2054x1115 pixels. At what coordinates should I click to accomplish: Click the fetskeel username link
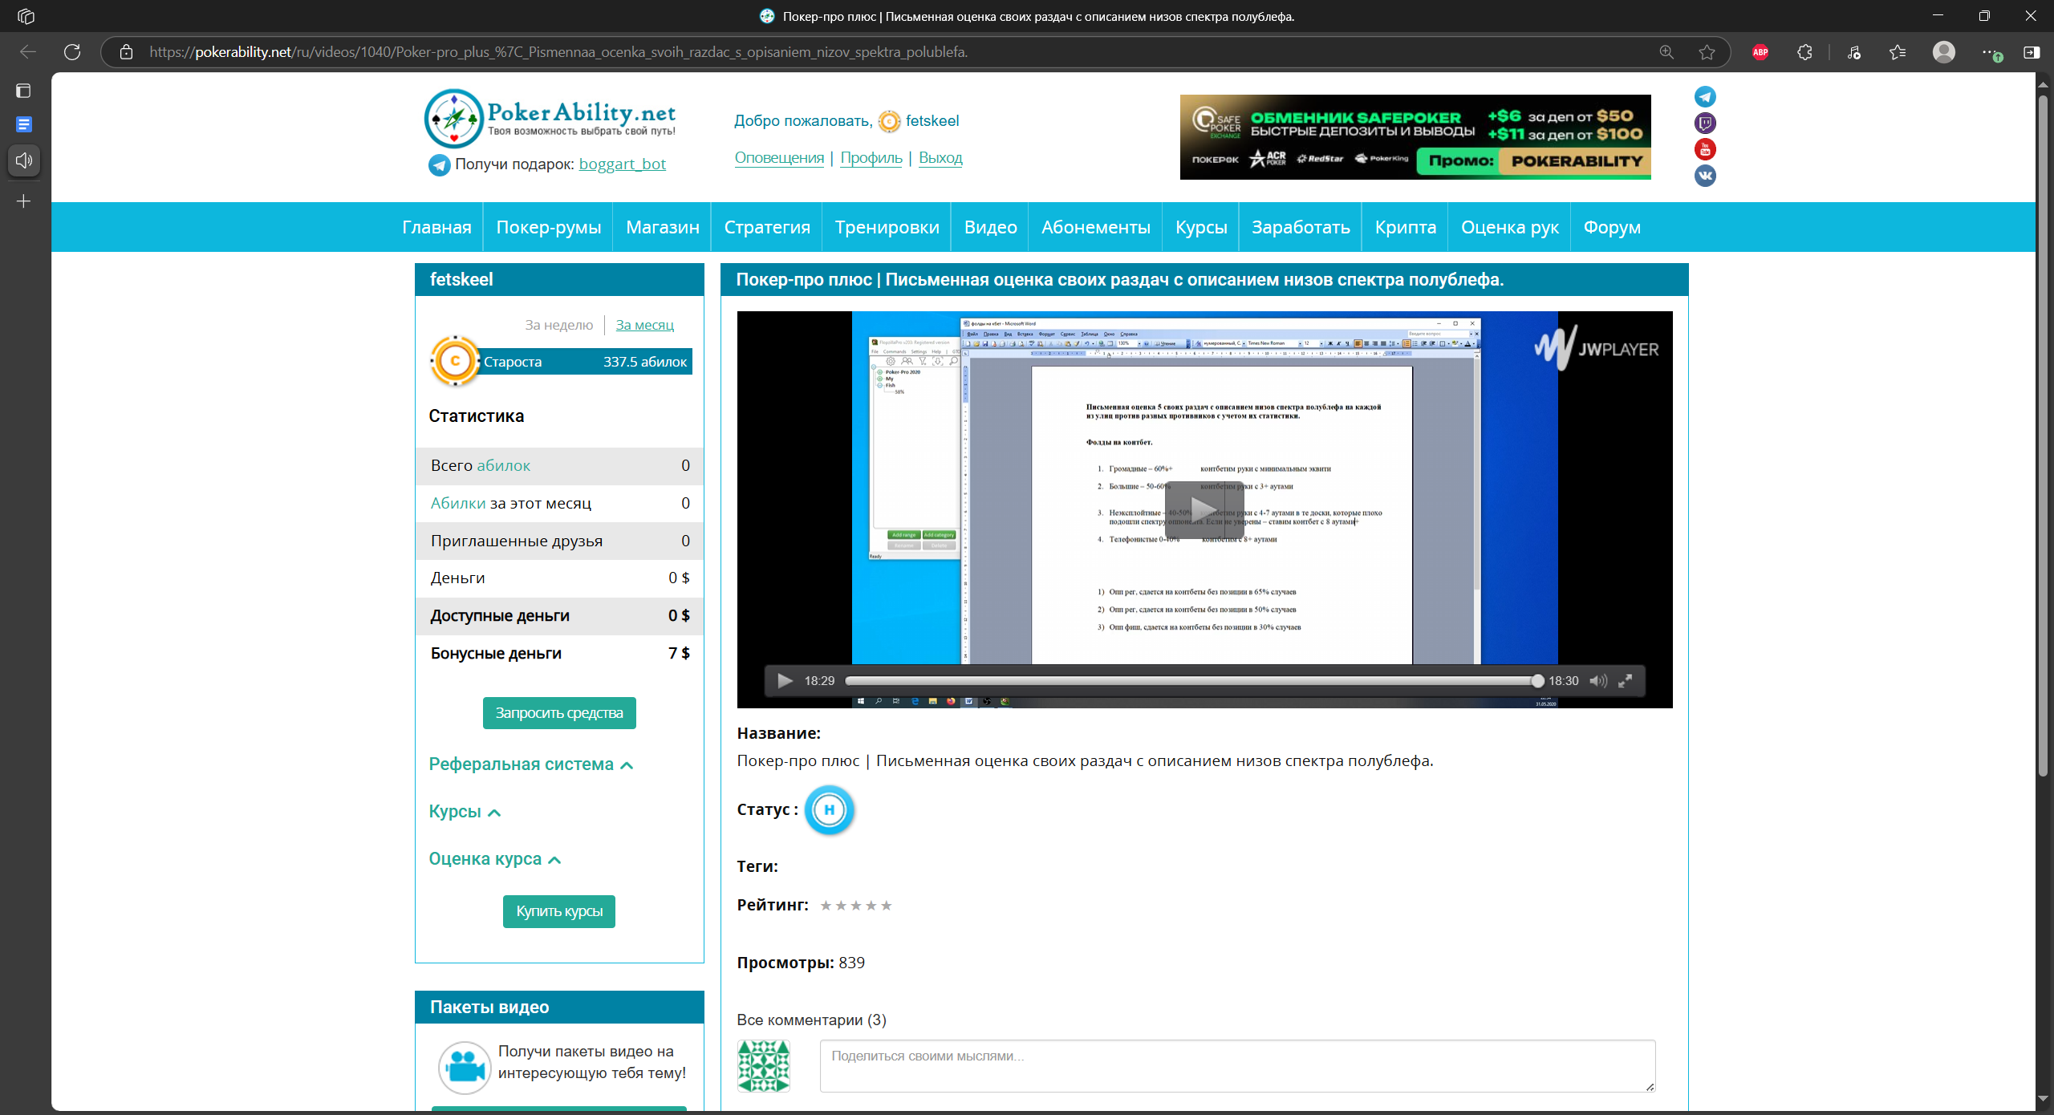(x=932, y=121)
